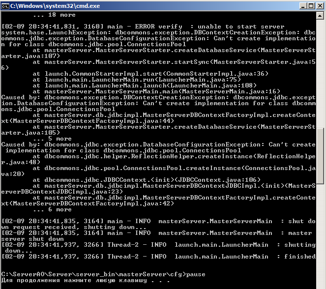Image resolution: width=326 pixels, height=289 pixels.
Task: Click the "... 6 more" line
Action: click(x=52, y=209)
